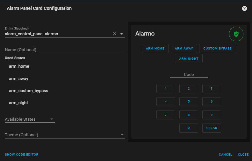Click the Alarm Panel Card Configuration title
252x161 pixels.
point(39,8)
